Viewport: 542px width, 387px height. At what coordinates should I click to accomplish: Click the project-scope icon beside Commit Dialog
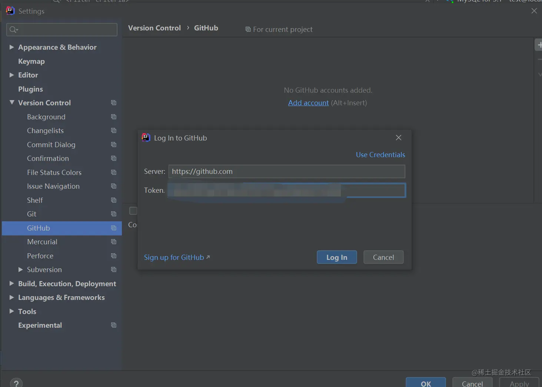(x=114, y=145)
